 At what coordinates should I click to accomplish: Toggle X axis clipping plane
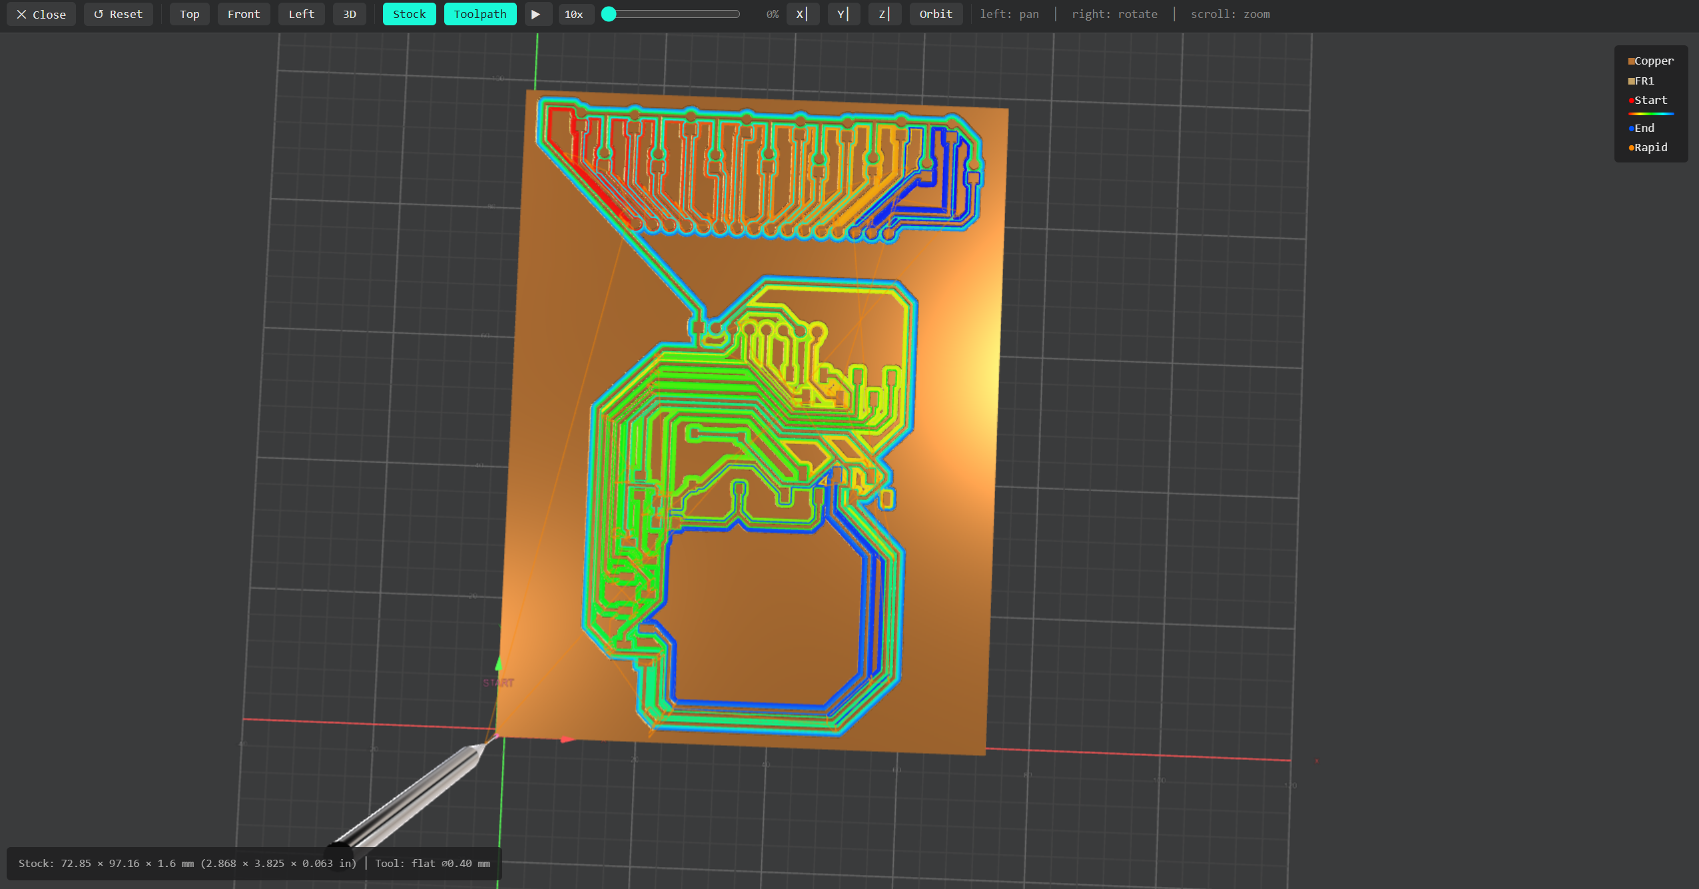[803, 14]
